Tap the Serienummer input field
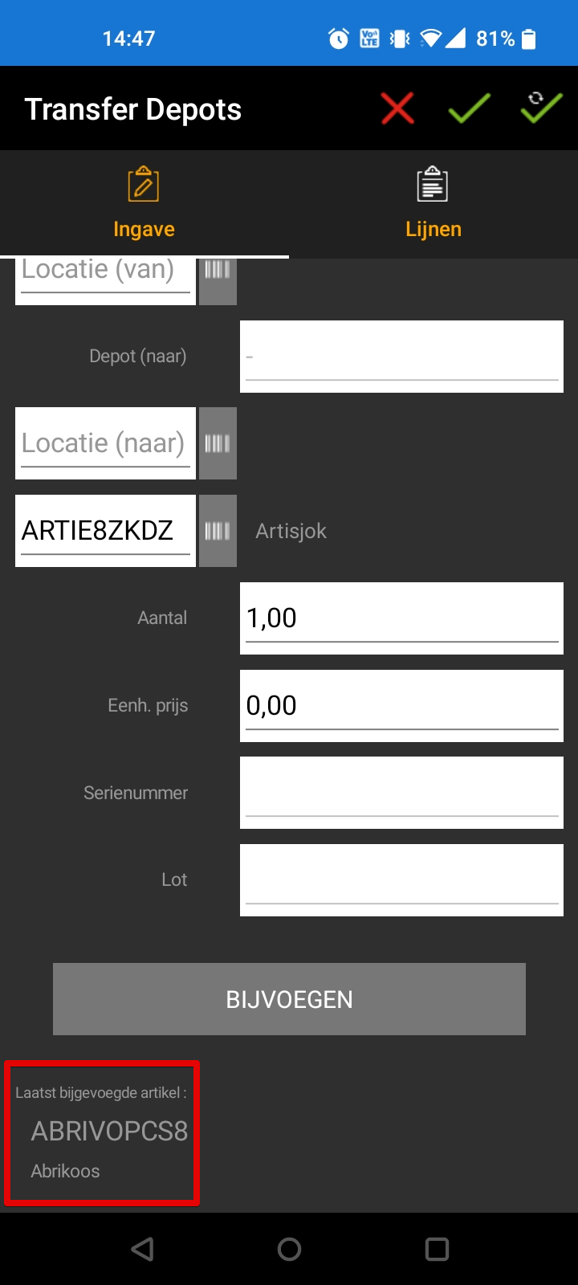This screenshot has height=1285, width=578. tap(401, 793)
